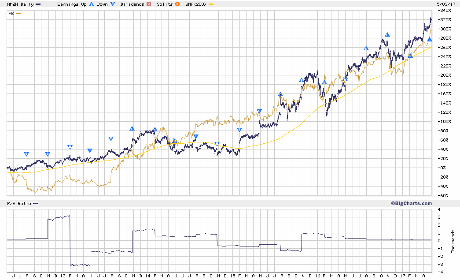Click the 'Splits' legend label
This screenshot has height=280, width=460.
point(165,4)
